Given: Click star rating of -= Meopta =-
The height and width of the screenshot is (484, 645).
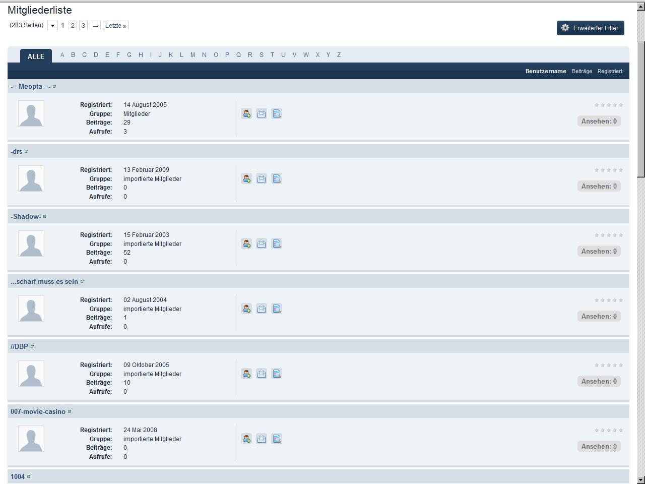Looking at the screenshot, I should (609, 105).
